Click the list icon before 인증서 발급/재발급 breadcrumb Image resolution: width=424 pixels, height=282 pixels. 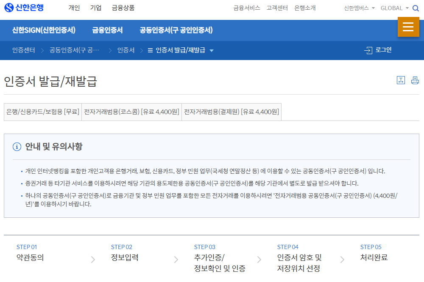click(x=151, y=50)
